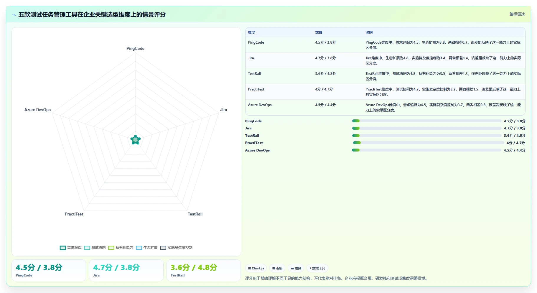Click the 数据 column header
This screenshot has width=537, height=293.
[x=319, y=32]
